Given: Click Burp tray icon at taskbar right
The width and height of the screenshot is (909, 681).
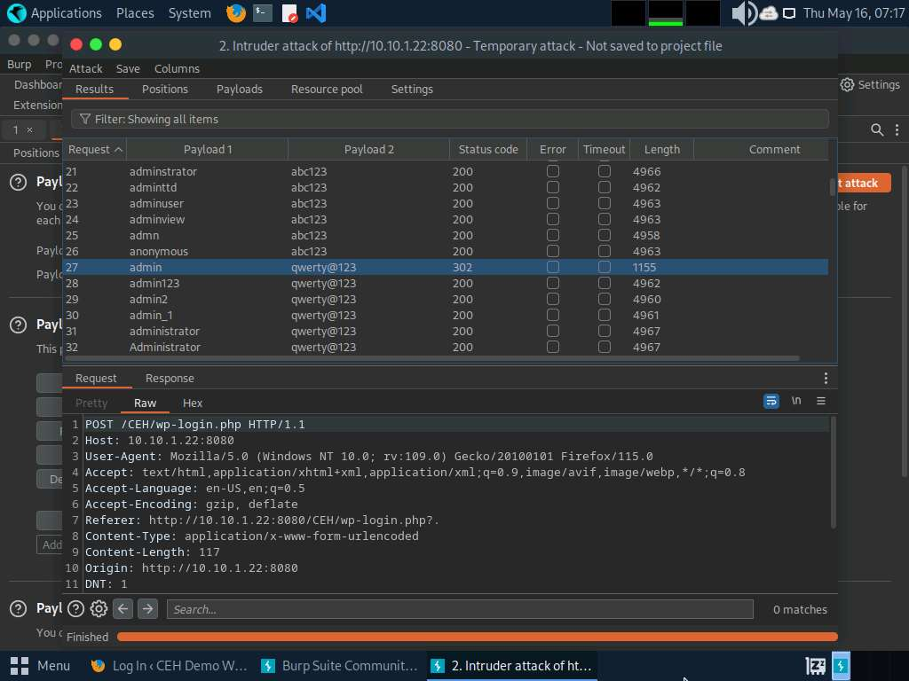Looking at the screenshot, I should pyautogui.click(x=841, y=665).
